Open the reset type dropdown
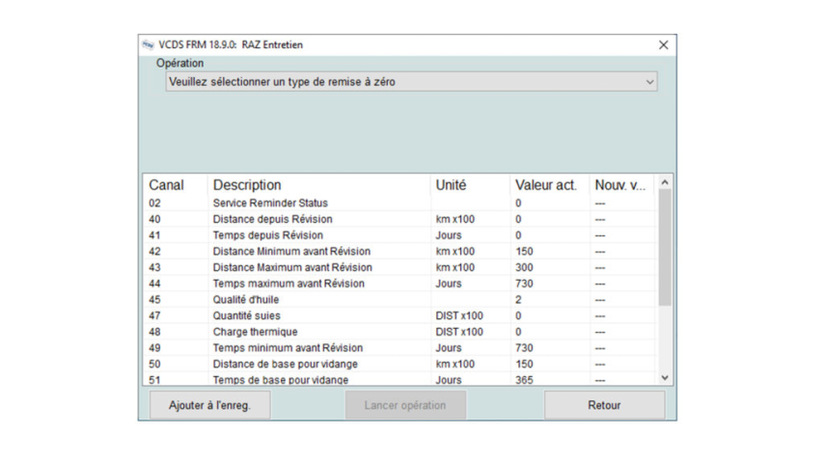This screenshot has width=824, height=463. pyautogui.click(x=411, y=82)
